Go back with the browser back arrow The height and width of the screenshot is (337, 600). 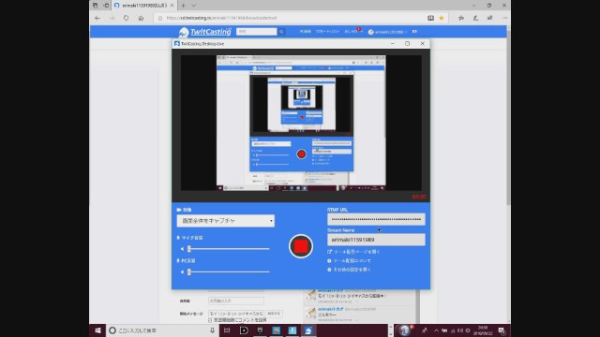pyautogui.click(x=97, y=18)
